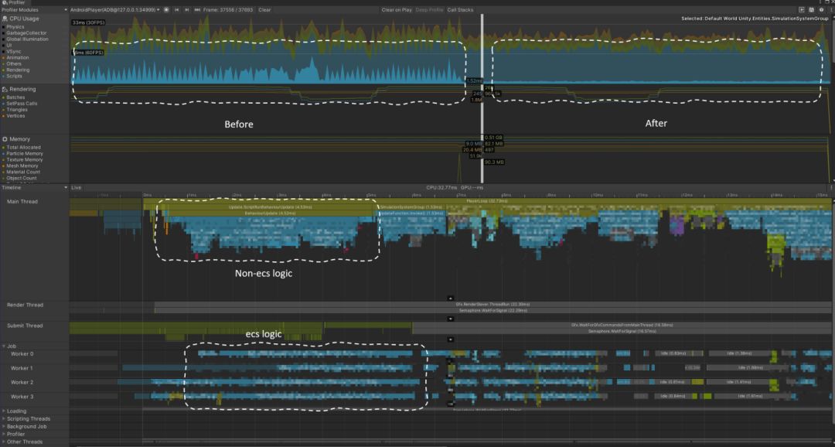Go to the next frame
Screen dimensions: 835x447
[x=186, y=9]
